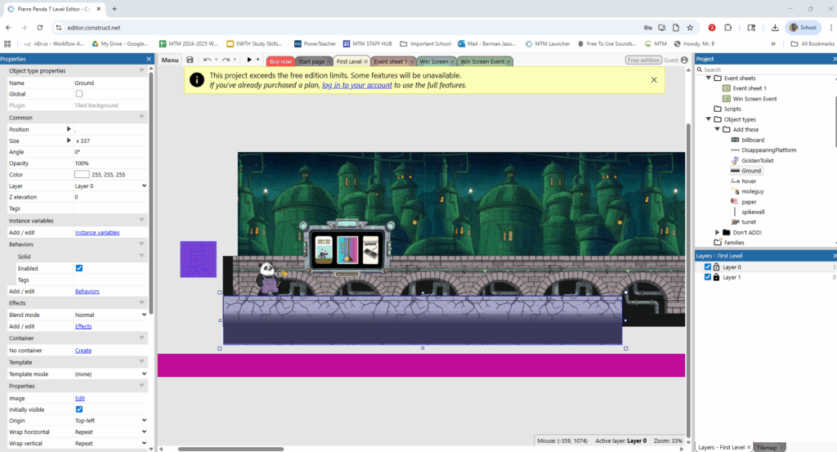Image resolution: width=837 pixels, height=452 pixels.
Task: Toggle the Global checkbox
Action: (79, 94)
